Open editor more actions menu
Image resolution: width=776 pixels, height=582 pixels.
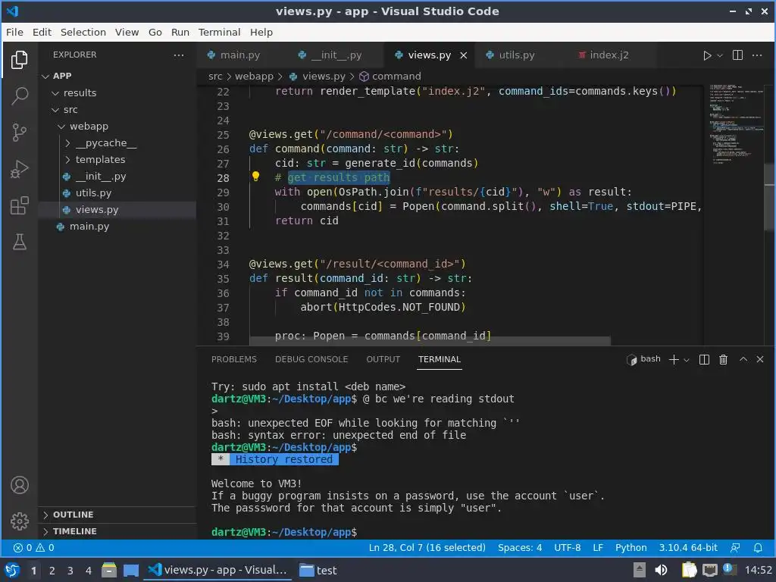757,55
